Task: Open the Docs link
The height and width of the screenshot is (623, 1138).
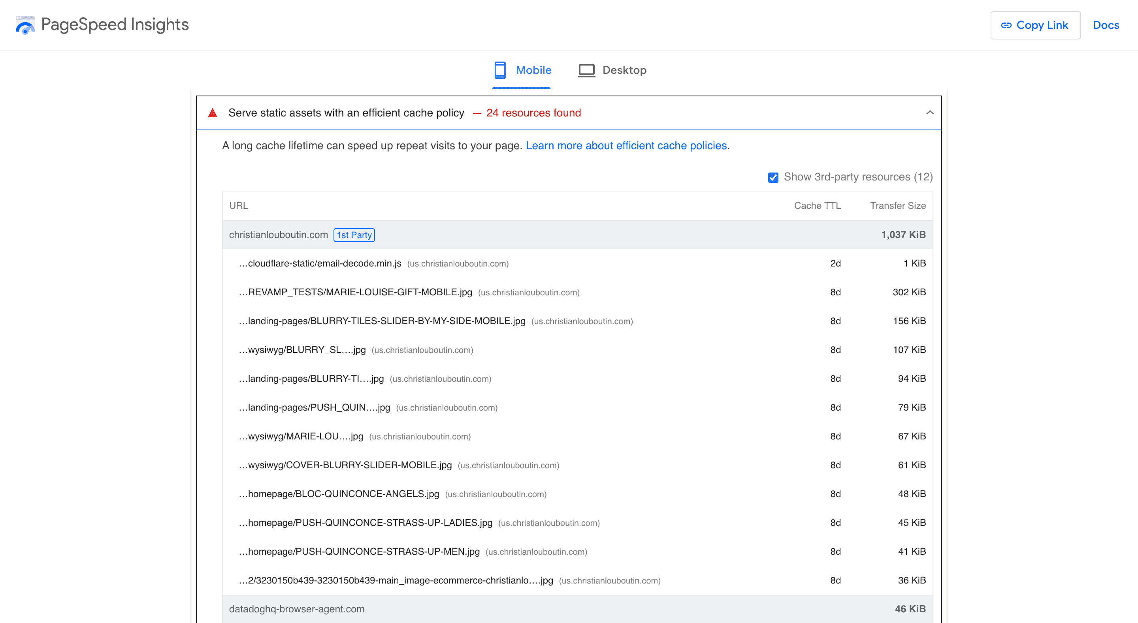Action: (x=1106, y=25)
